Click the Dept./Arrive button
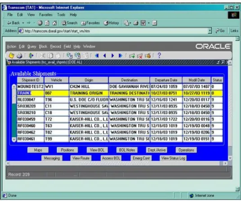Screen dimensions: 241x201 (156, 150)
